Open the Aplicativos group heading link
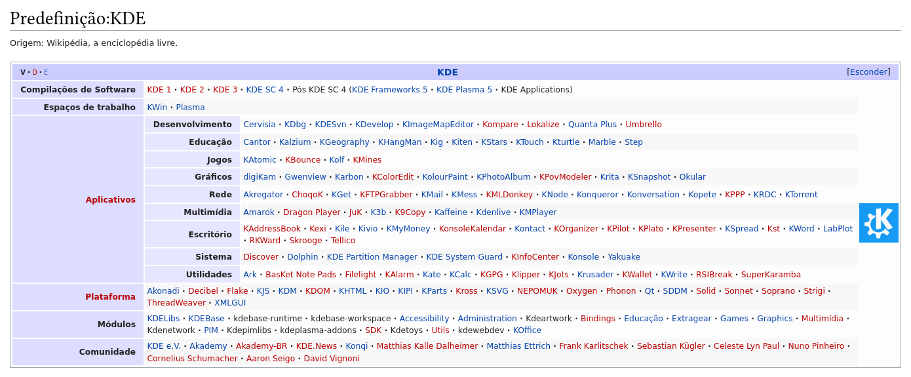 (x=110, y=200)
